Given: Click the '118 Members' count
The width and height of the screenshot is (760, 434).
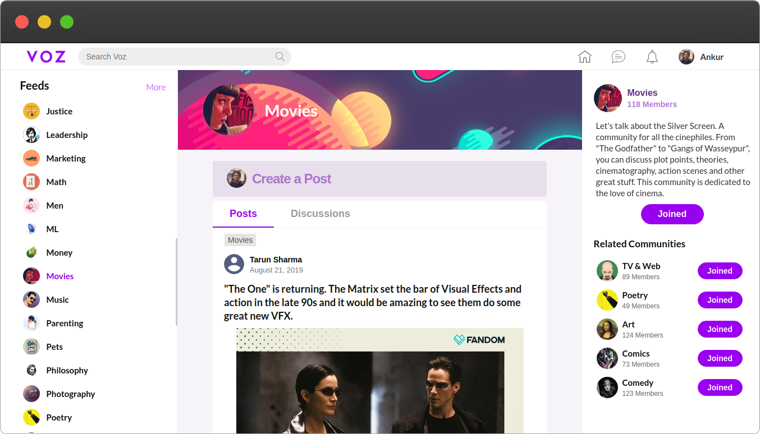Looking at the screenshot, I should [x=652, y=104].
